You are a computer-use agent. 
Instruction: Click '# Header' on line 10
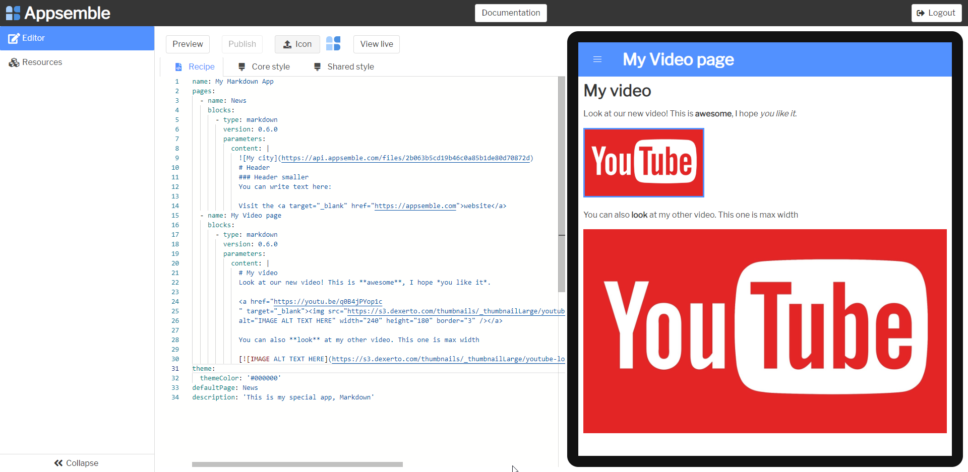pyautogui.click(x=254, y=168)
